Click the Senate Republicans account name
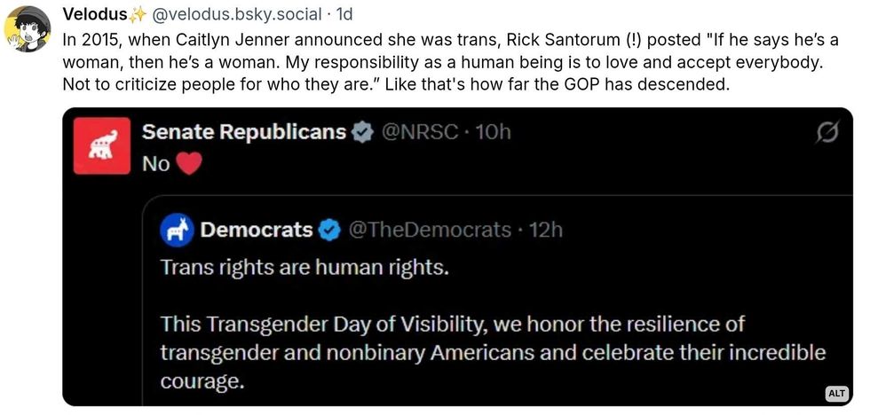The width and height of the screenshot is (870, 415). coord(243,133)
